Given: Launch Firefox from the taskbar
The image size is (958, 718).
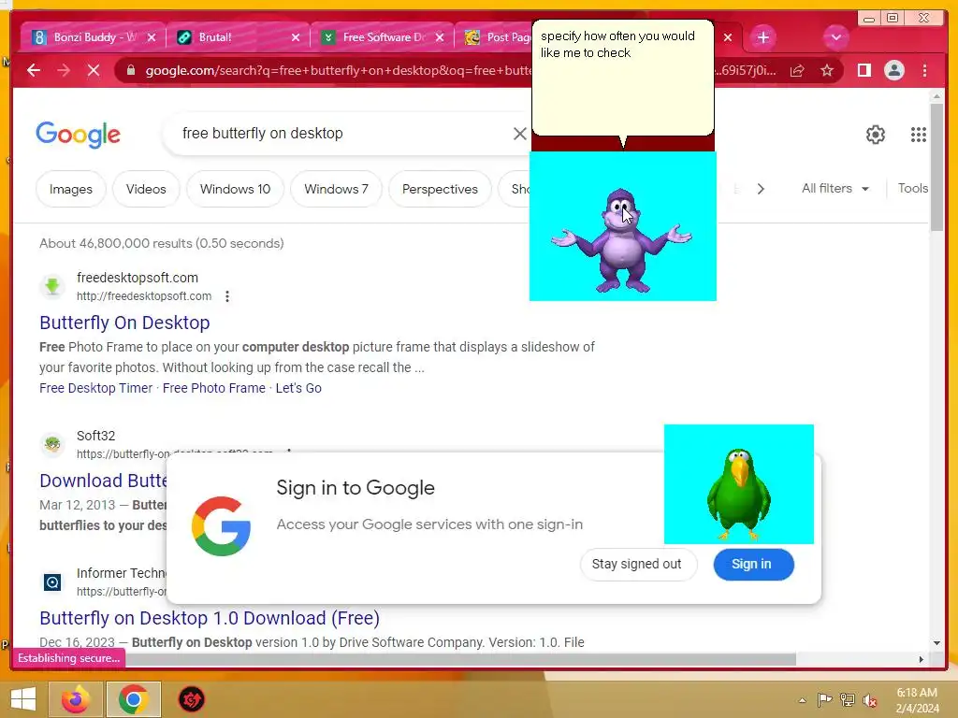Looking at the screenshot, I should tap(75, 699).
